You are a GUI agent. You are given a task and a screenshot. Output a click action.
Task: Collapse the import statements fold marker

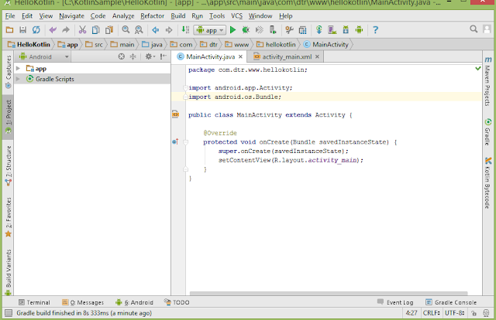185,88
